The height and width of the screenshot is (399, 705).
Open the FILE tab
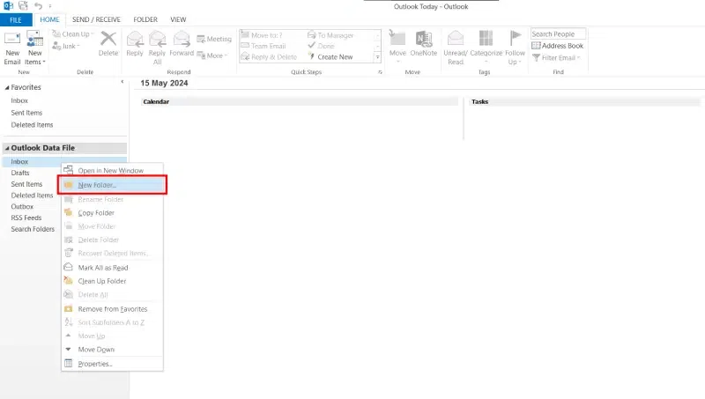[x=16, y=20]
